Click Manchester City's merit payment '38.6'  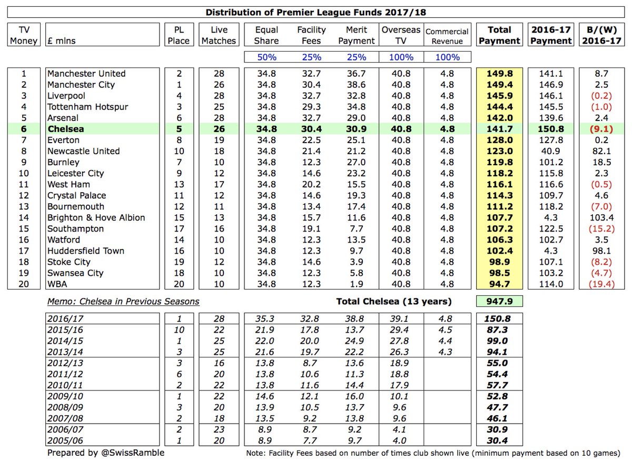pyautogui.click(x=357, y=85)
